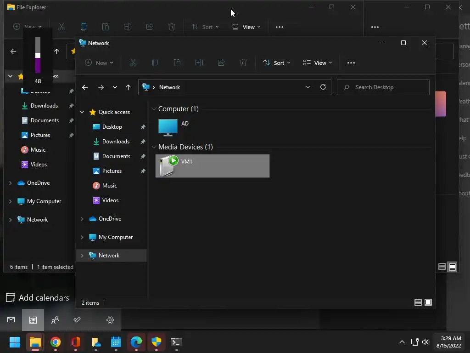
Task: Click the volume level slider showing 48
Action: point(38,55)
